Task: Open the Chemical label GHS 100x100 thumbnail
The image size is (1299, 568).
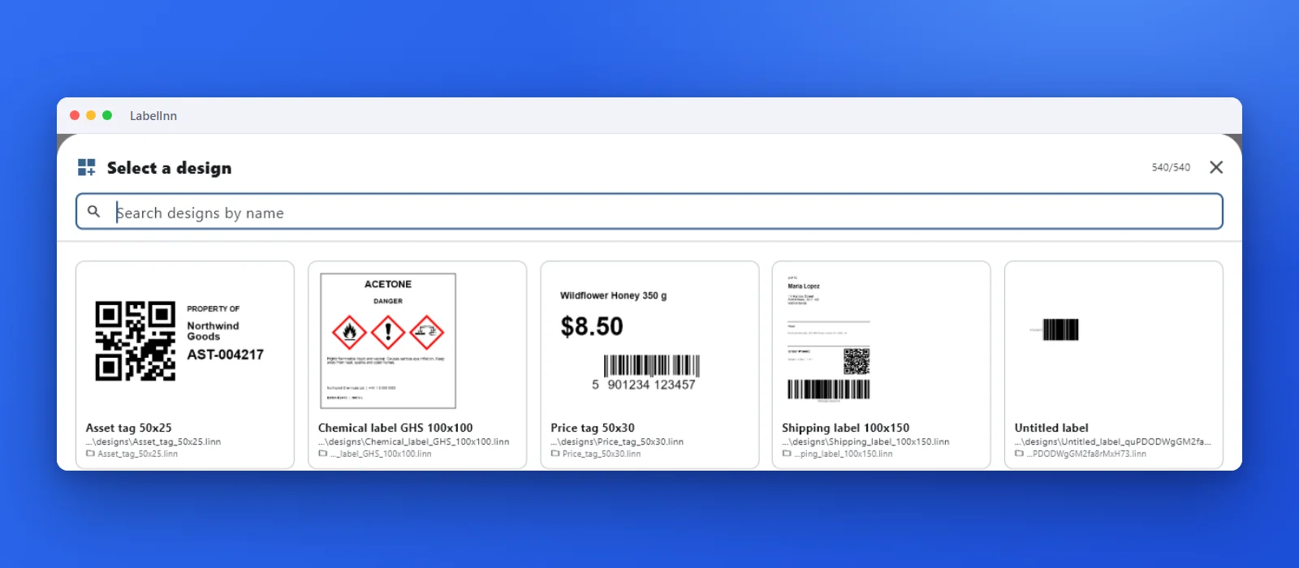Action: (388, 341)
